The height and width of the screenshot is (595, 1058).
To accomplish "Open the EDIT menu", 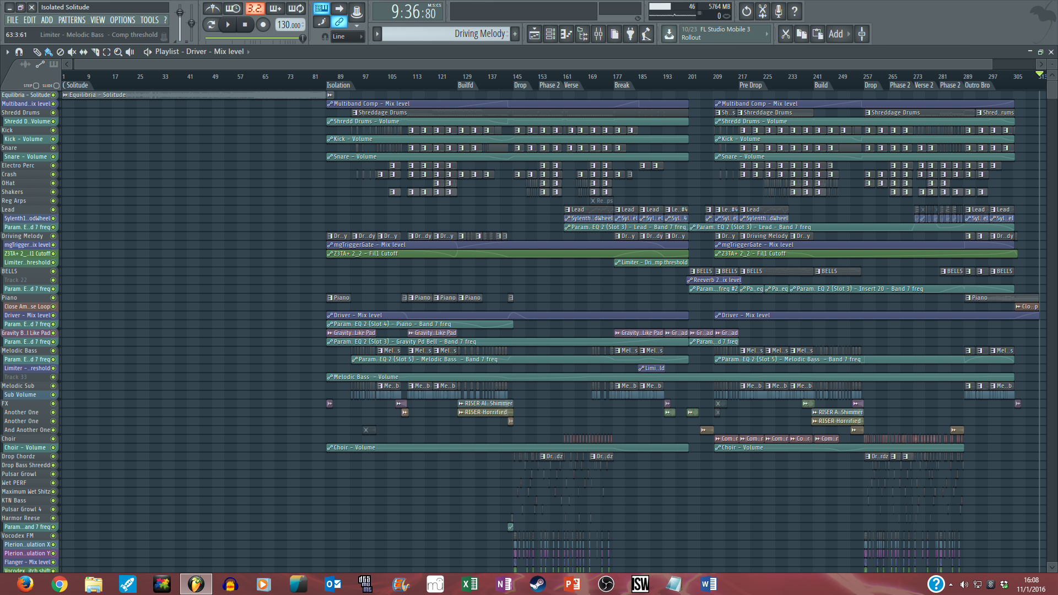I will (x=30, y=20).
